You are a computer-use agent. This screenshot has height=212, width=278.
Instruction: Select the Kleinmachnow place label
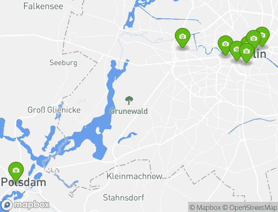134,176
